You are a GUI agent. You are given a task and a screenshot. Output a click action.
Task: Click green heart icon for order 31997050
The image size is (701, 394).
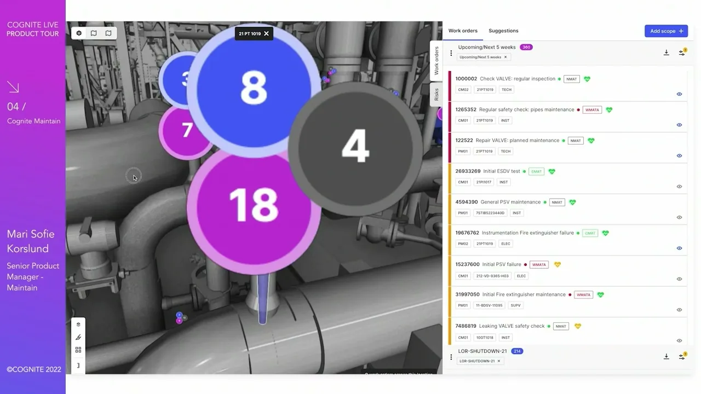600,294
